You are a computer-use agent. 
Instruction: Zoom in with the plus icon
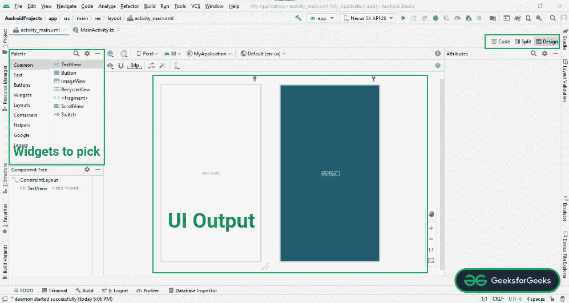pos(431,228)
